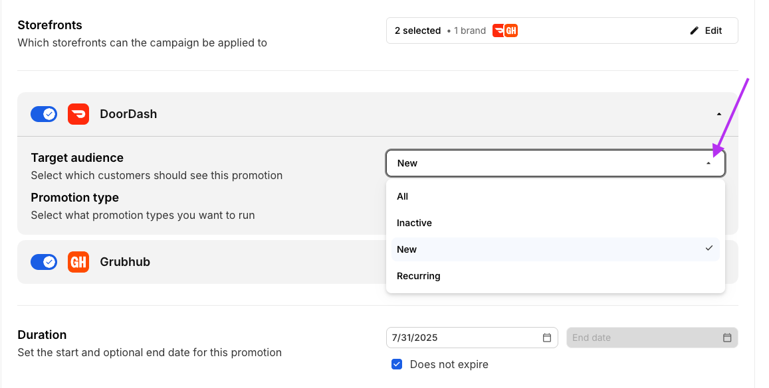Viewport: 769px width, 388px height.
Task: Click the DoorDash logo icon
Action: [78, 114]
